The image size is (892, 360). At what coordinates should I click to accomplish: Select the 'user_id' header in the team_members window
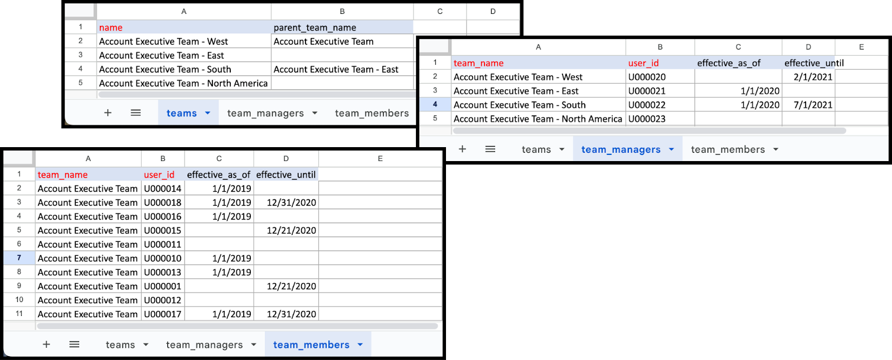coord(163,174)
